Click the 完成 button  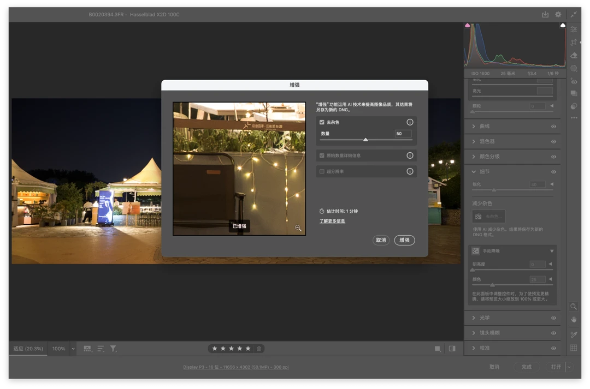coord(527,367)
